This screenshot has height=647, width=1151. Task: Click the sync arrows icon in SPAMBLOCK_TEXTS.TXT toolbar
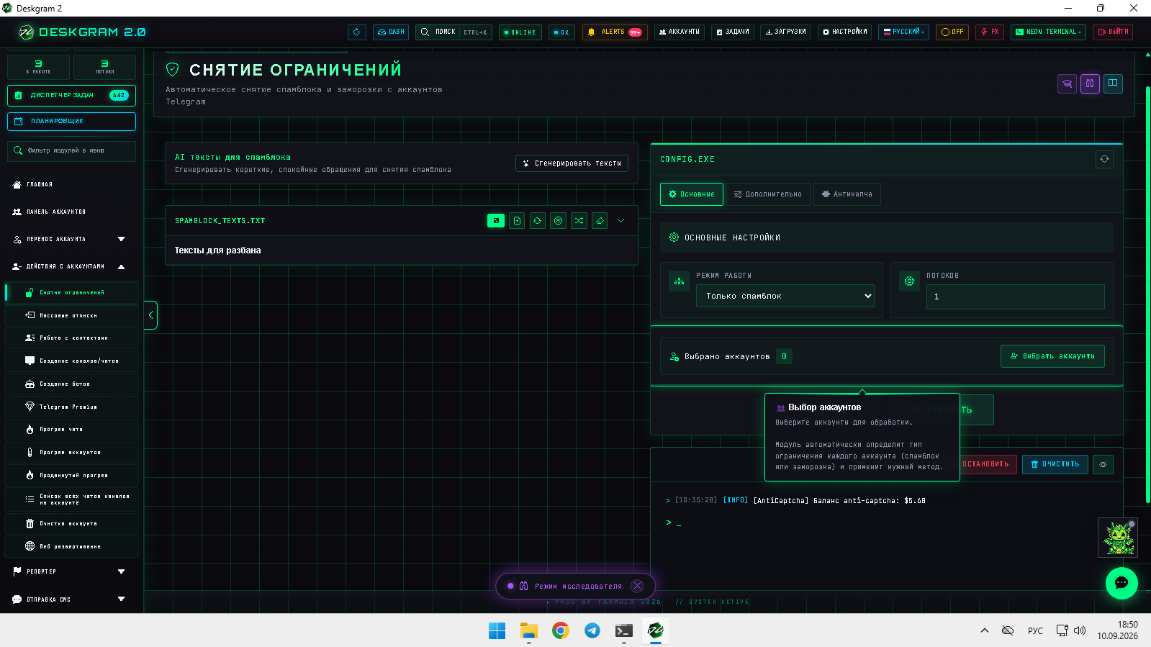(x=538, y=221)
